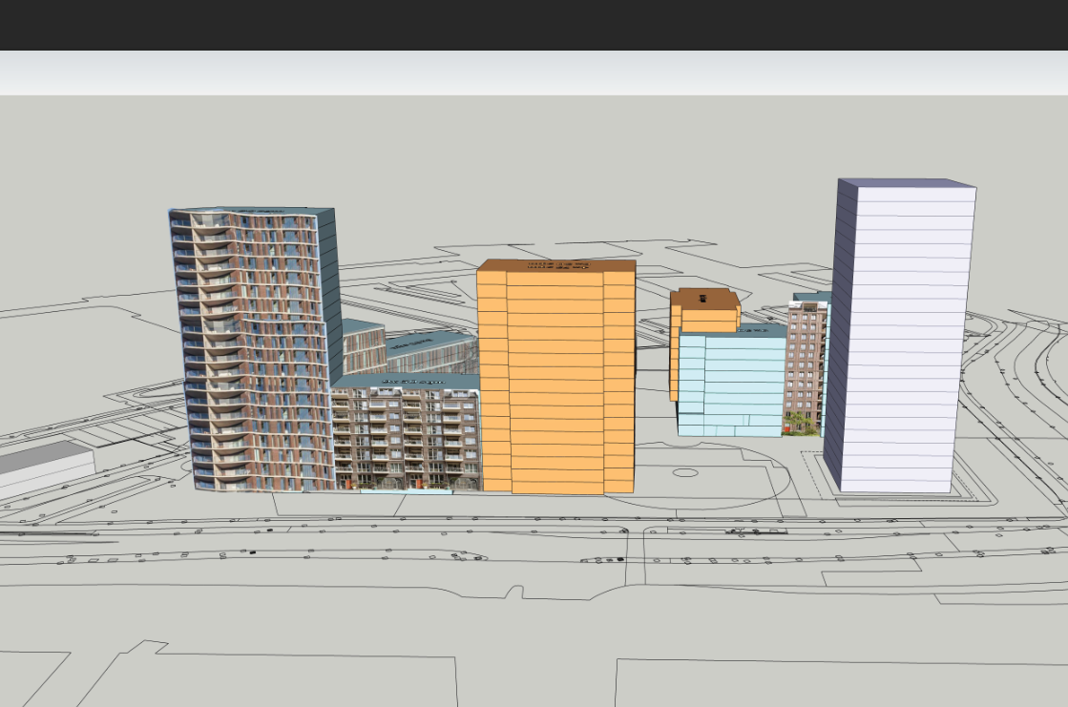Click the dark title bar at the top

click(x=534, y=25)
